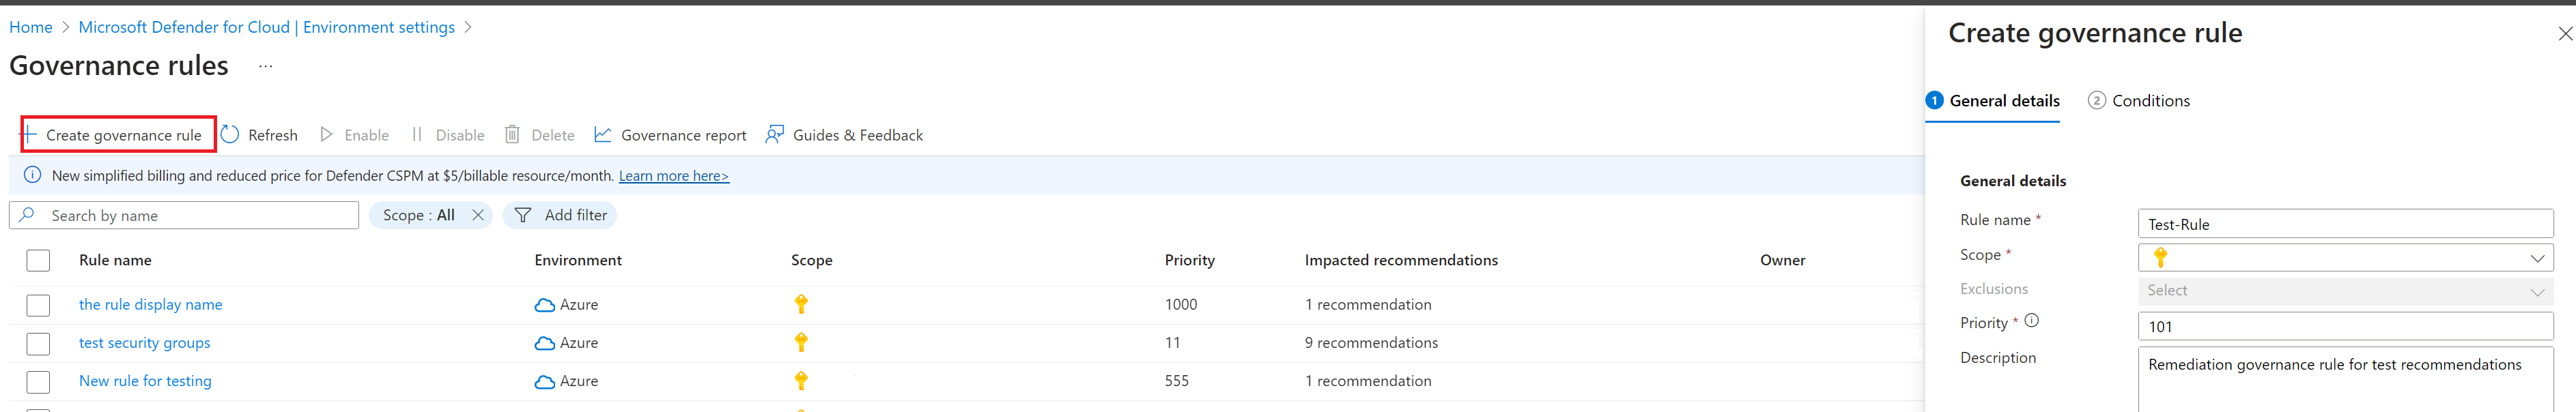Image resolution: width=2576 pixels, height=412 pixels.
Task: Remove the Scope: All filter
Action: click(478, 215)
